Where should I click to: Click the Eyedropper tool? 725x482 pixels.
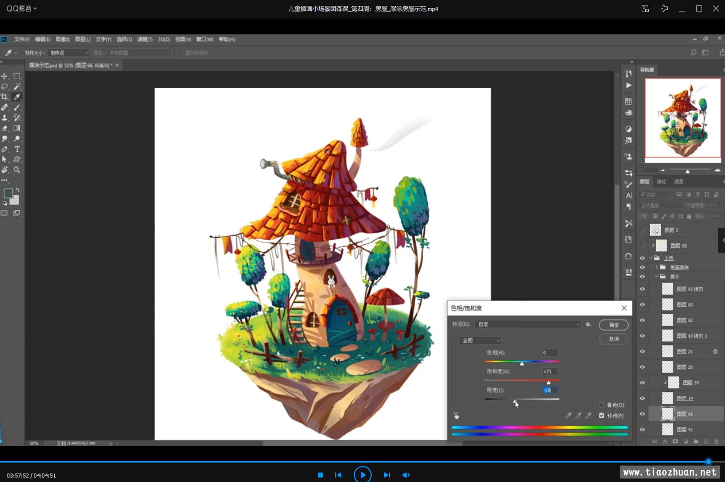pos(17,97)
